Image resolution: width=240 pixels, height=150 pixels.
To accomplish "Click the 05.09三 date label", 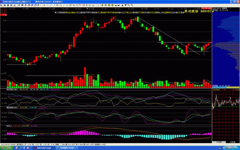I will pyautogui.click(x=78, y=9).
